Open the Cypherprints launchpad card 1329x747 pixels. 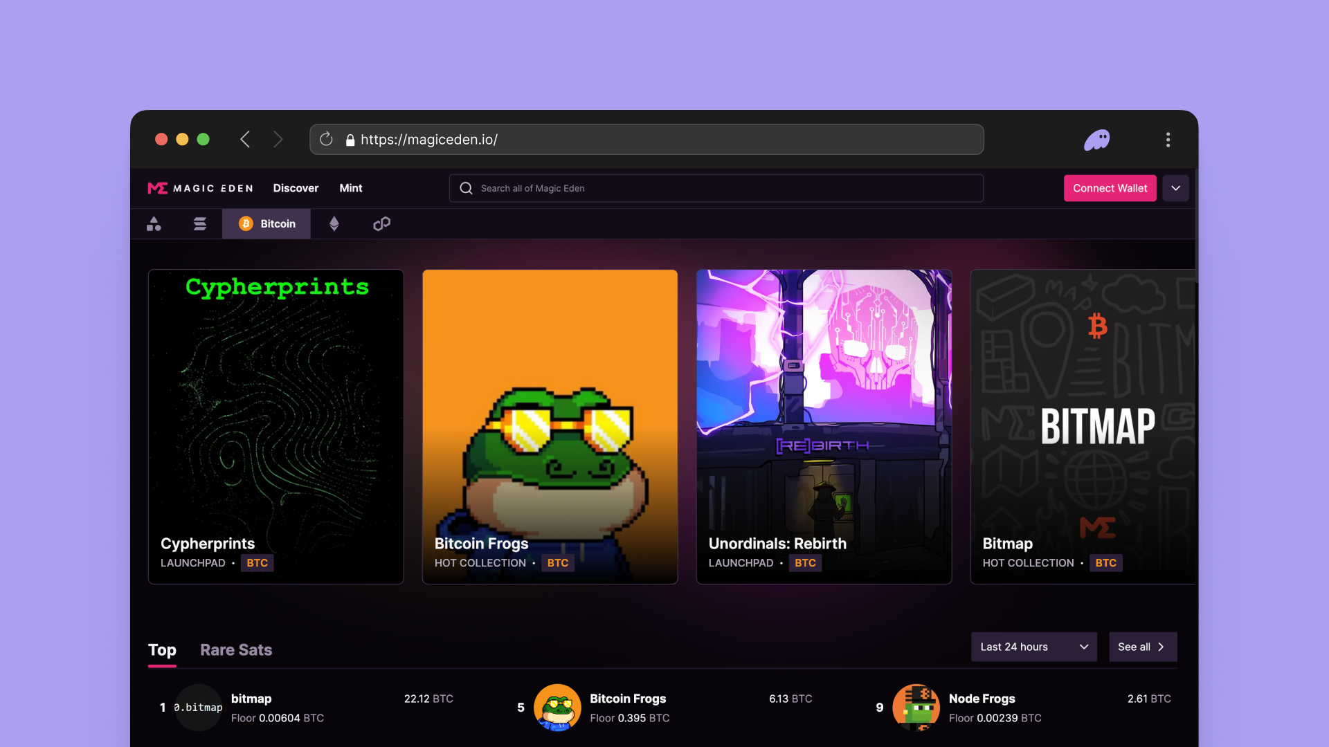[275, 427]
